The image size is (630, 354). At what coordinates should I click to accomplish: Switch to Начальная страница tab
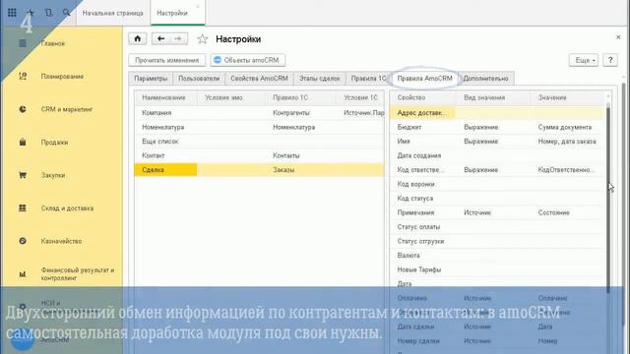click(x=112, y=13)
